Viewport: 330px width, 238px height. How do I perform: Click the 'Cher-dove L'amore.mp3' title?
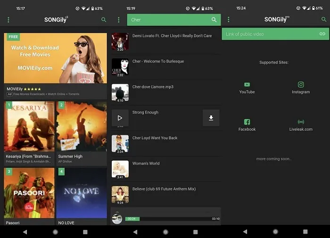[x=153, y=87]
